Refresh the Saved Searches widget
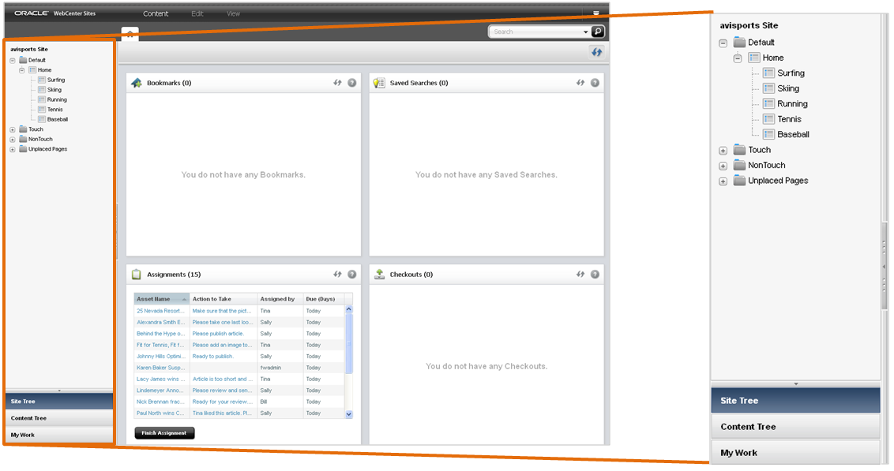 580,83
